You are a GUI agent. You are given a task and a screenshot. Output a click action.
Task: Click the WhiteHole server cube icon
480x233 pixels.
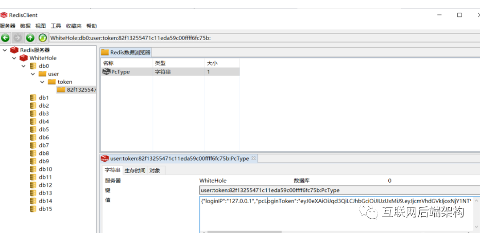point(23,58)
